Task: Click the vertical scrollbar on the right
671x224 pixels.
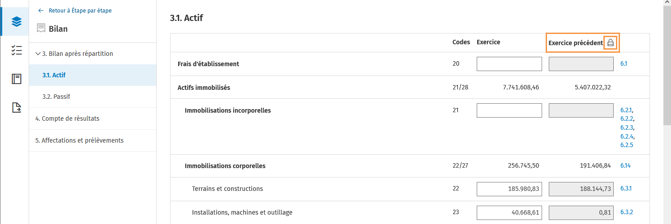Action: [x=667, y=112]
